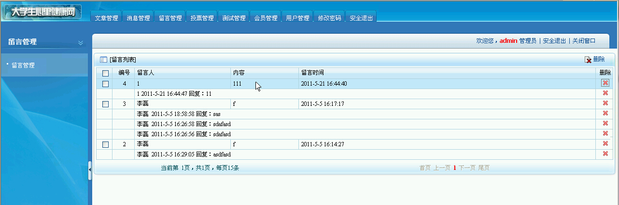Click timestamp 2011-5-21 16:44:40
The height and width of the screenshot is (205, 619).
(324, 84)
